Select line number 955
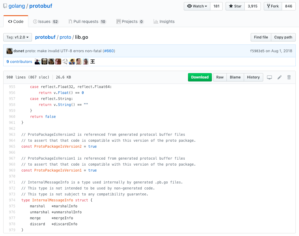The image size is (299, 236). (x=12, y=87)
